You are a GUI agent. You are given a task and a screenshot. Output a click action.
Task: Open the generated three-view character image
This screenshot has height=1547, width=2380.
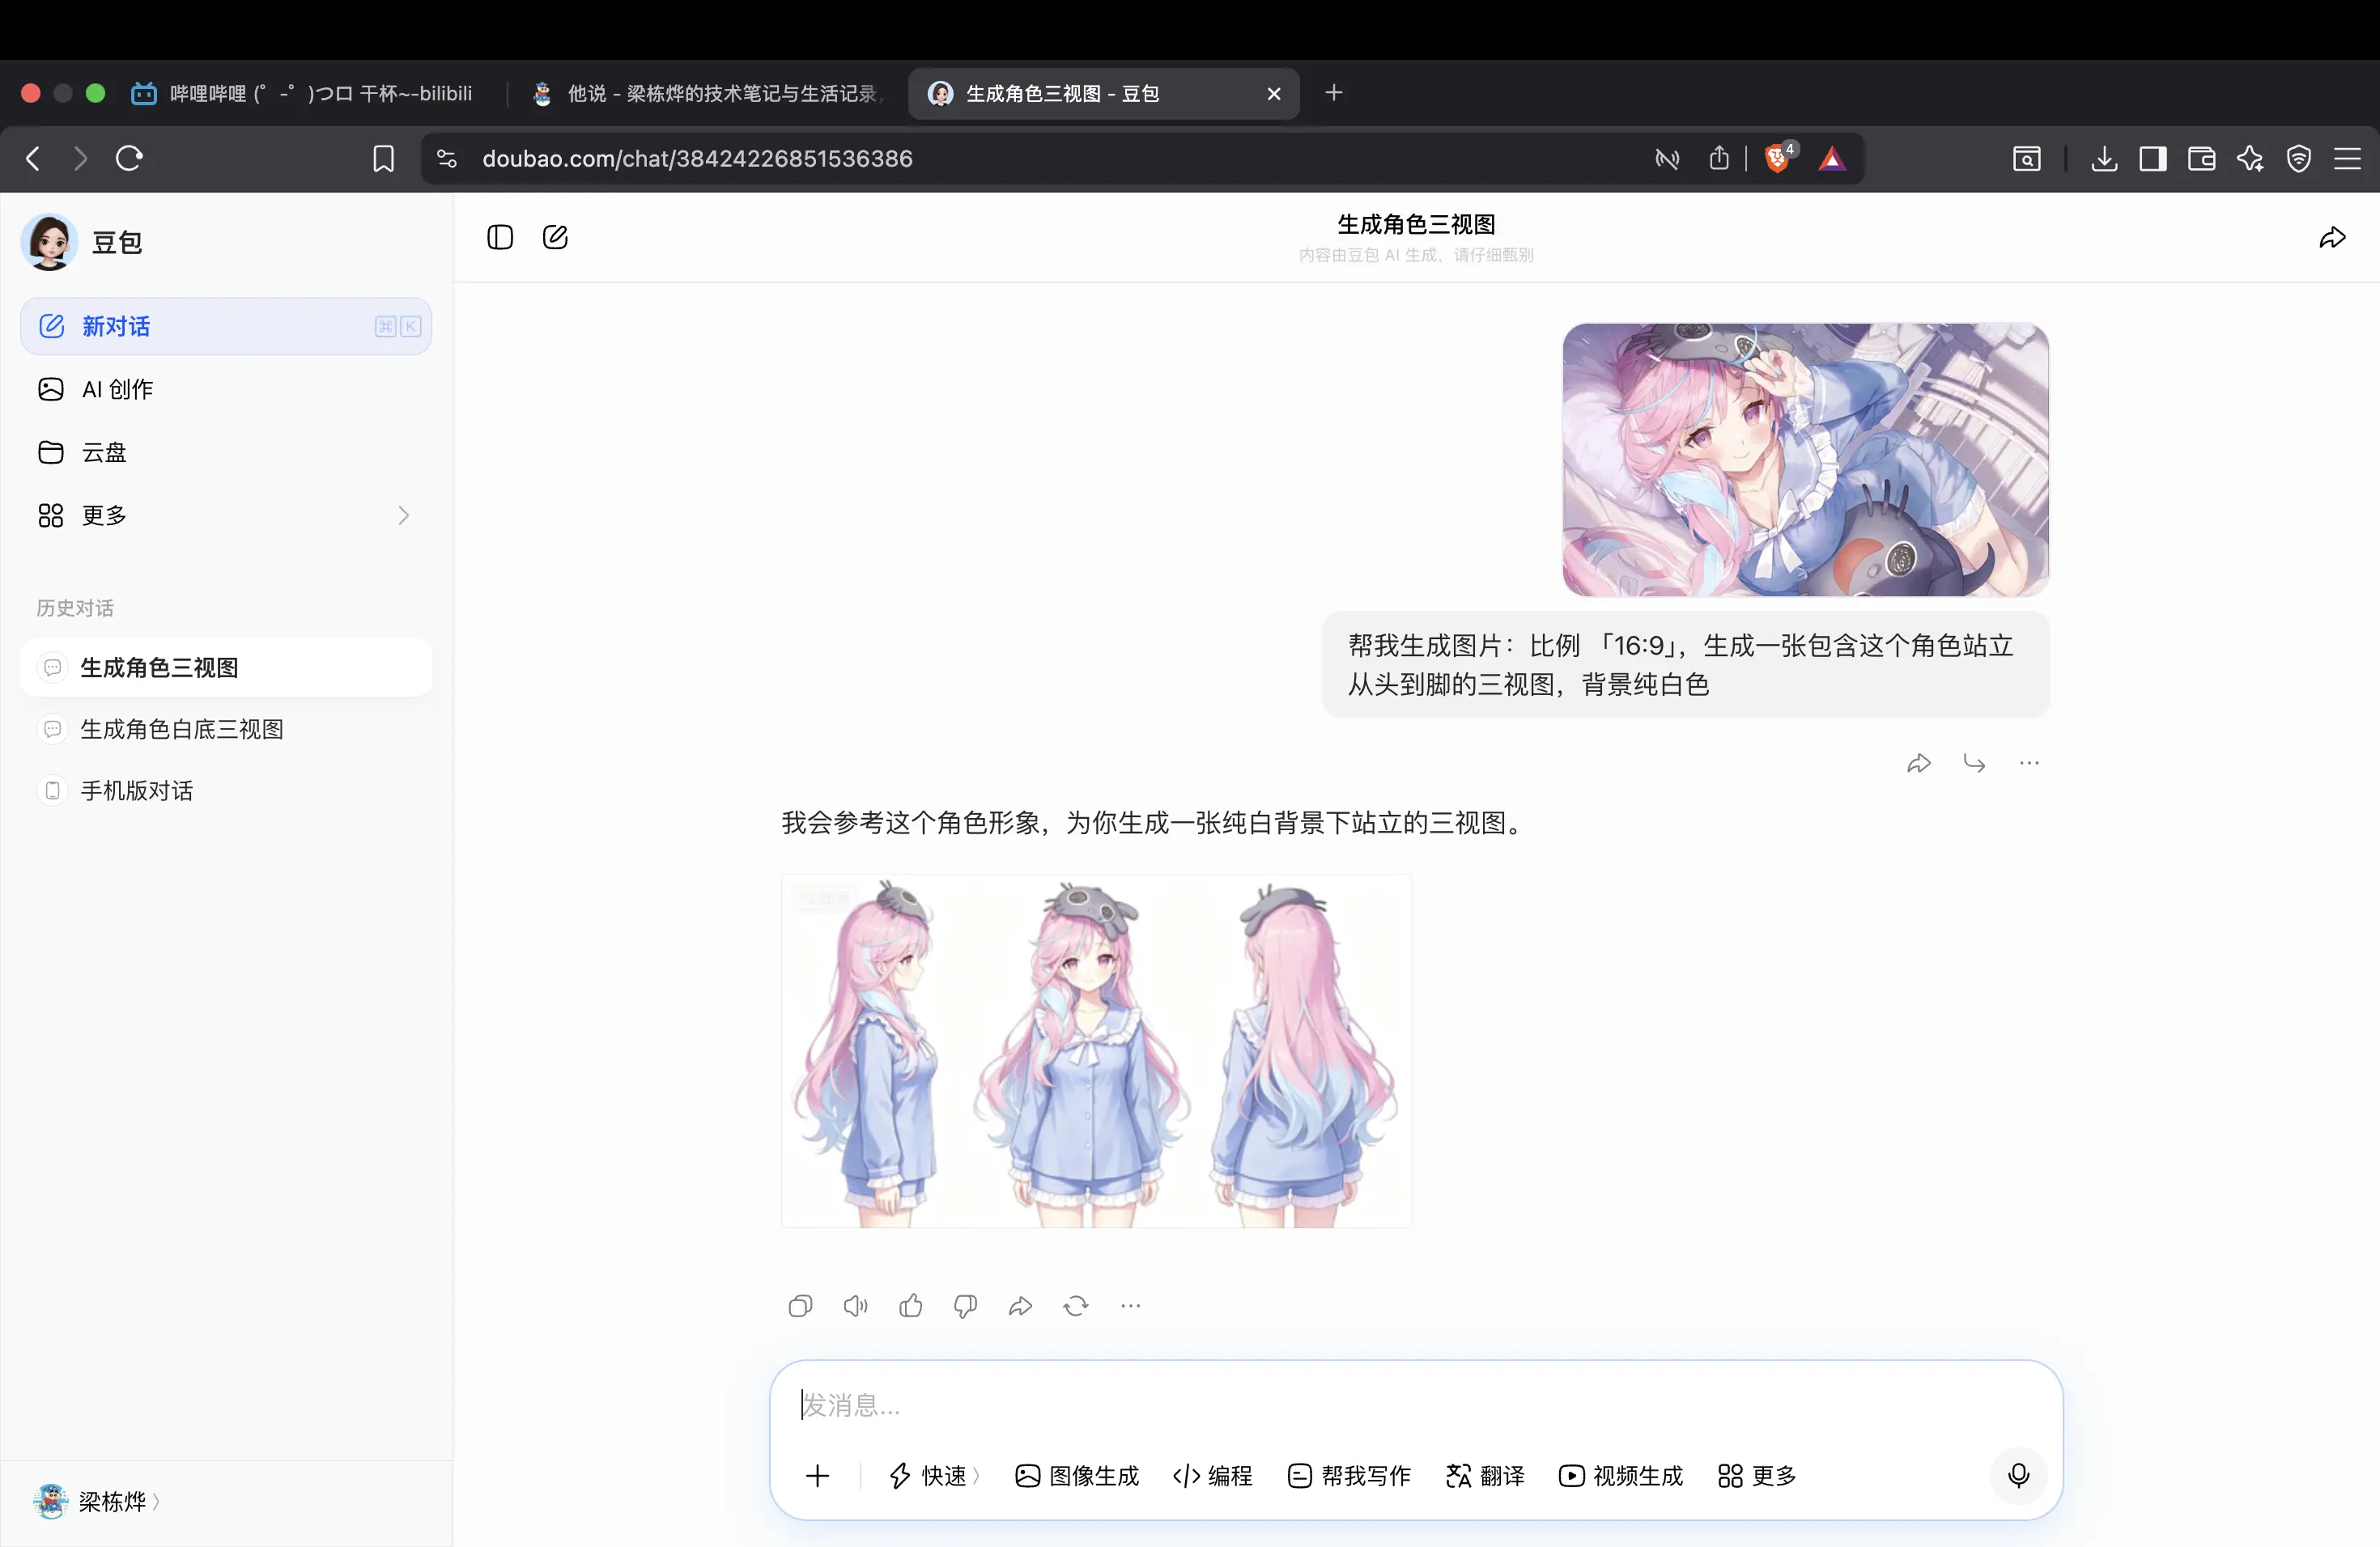click(x=1096, y=1051)
